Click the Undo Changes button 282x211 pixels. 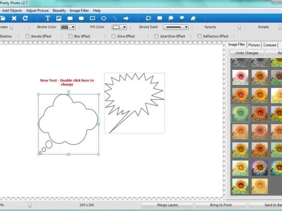pyautogui.click(x=247, y=53)
